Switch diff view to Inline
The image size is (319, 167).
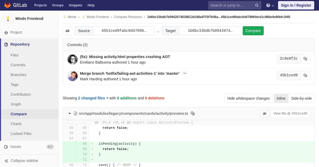(281, 98)
